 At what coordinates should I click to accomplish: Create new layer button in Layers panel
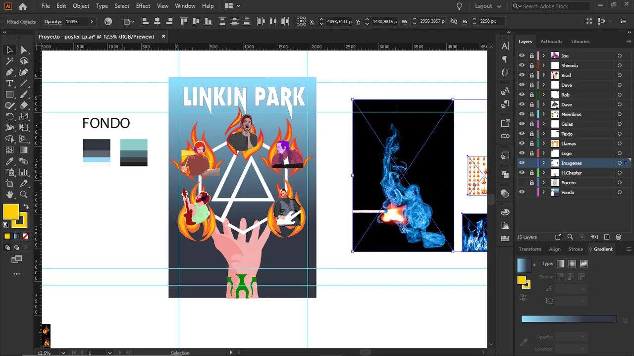pyautogui.click(x=607, y=237)
